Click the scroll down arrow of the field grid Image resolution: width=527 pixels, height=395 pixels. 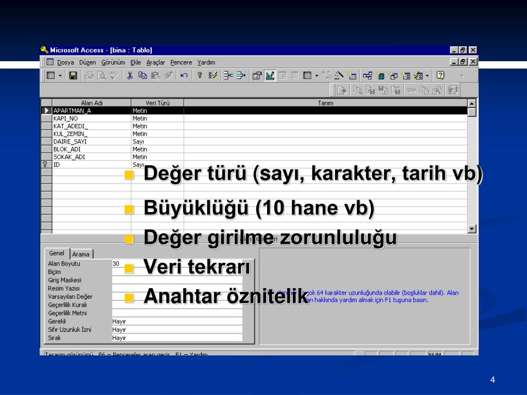pyautogui.click(x=472, y=229)
